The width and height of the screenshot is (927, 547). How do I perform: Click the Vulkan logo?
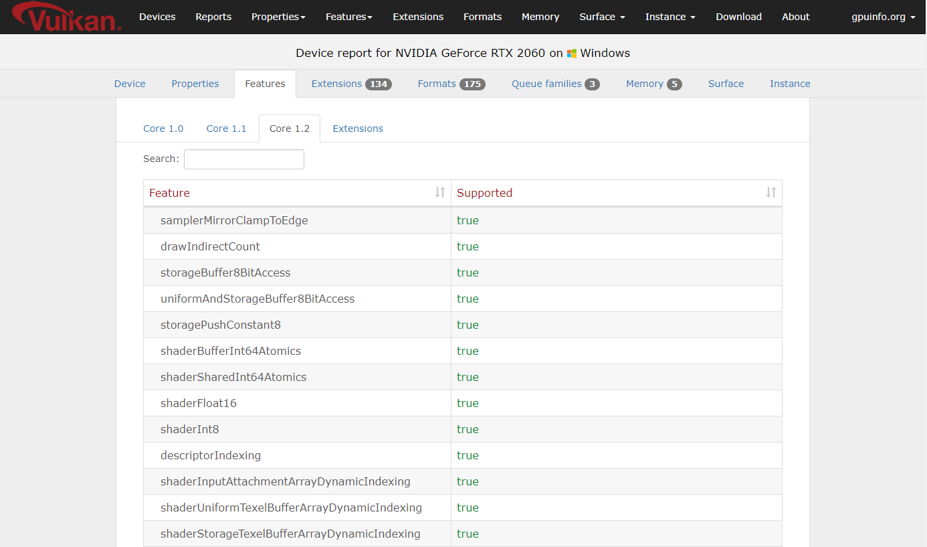[x=66, y=17]
